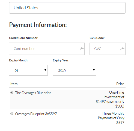
Task: Click The Overages Blueprint item label
Action: tap(33, 93)
